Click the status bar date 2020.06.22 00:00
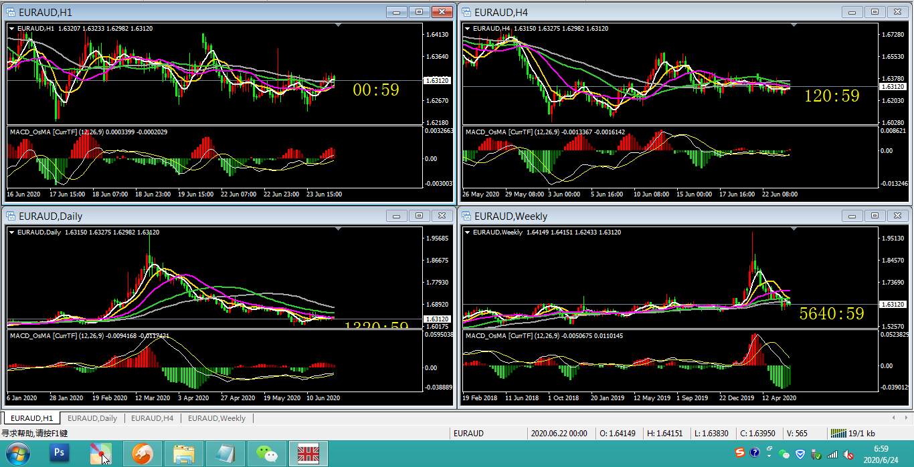 pyautogui.click(x=559, y=434)
